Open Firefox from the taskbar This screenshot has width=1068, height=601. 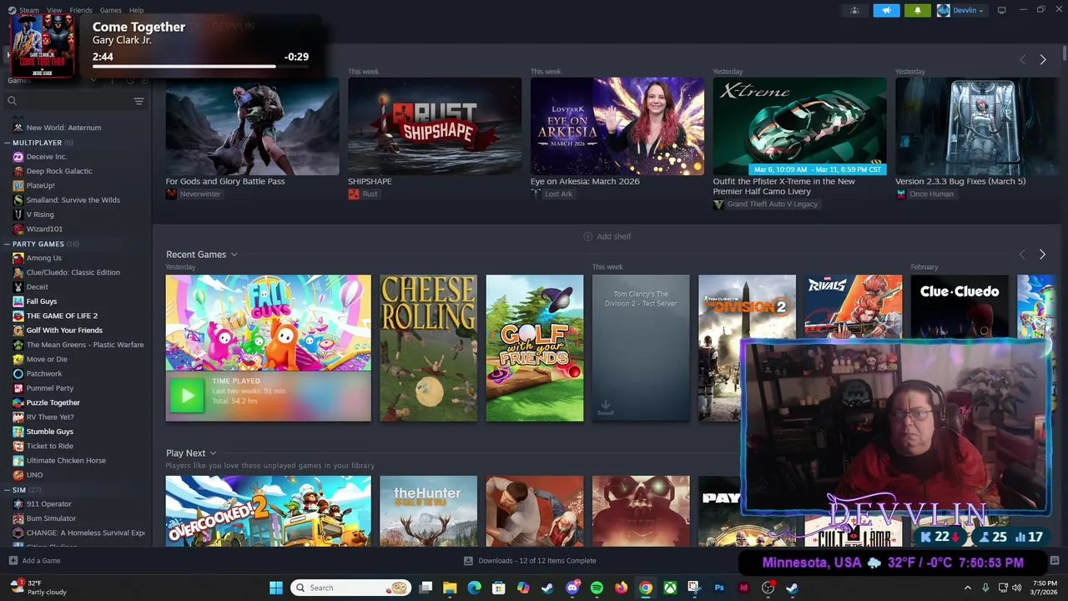pos(621,588)
